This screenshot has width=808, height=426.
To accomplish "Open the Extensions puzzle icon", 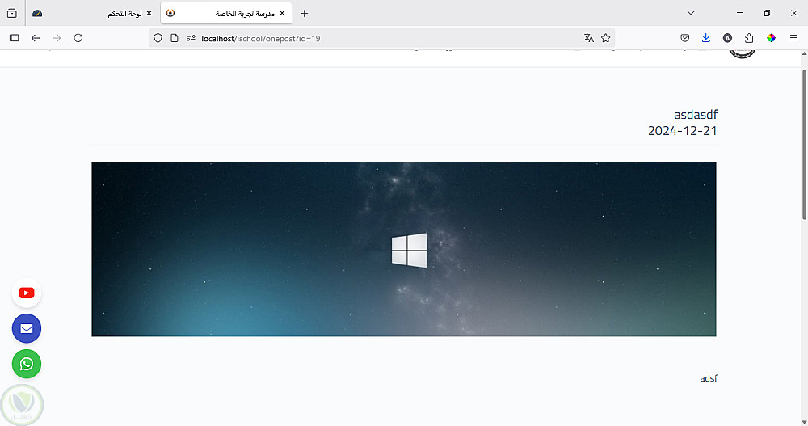I will [749, 38].
